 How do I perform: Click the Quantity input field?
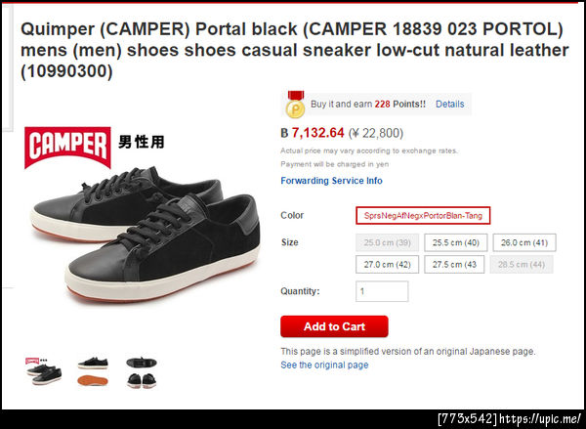click(382, 291)
